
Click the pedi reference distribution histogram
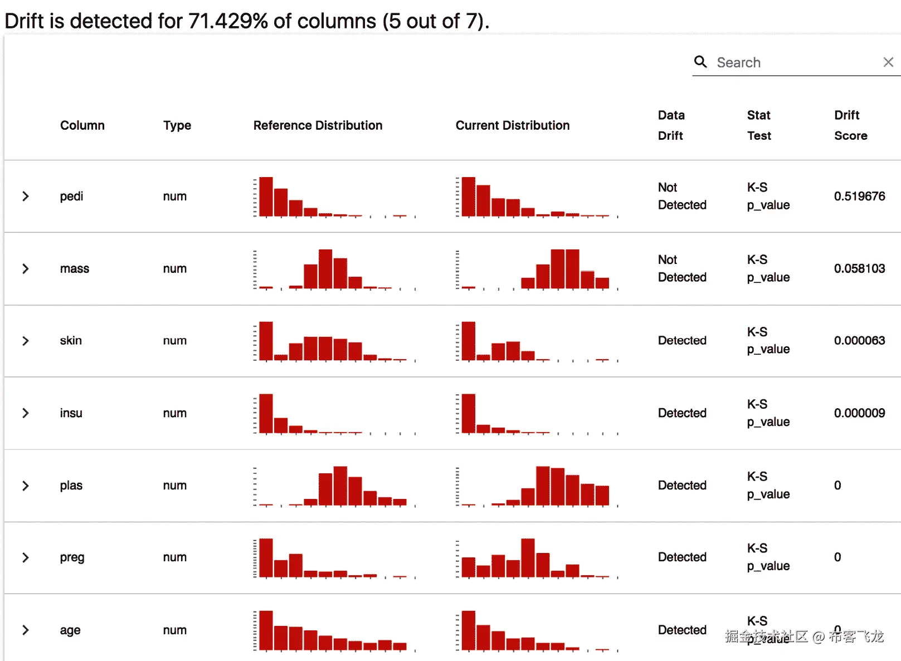pos(334,197)
